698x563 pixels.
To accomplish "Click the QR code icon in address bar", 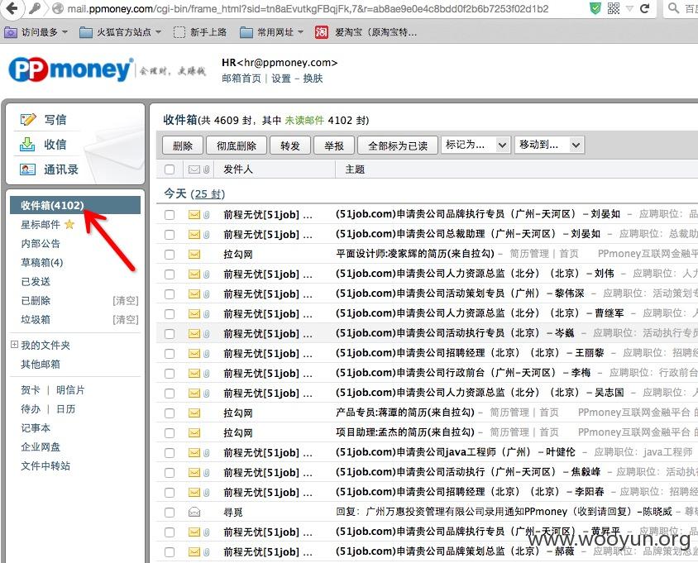I will tap(614, 8).
